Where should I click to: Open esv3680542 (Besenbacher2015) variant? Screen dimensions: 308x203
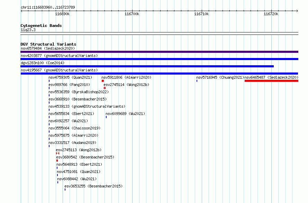click(x=85, y=157)
